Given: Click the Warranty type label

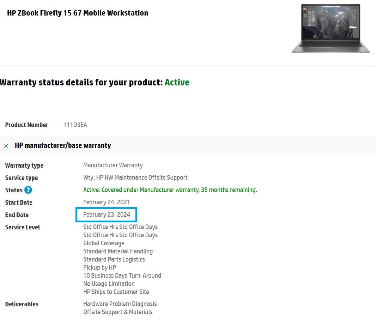Looking at the screenshot, I should click(x=24, y=166).
